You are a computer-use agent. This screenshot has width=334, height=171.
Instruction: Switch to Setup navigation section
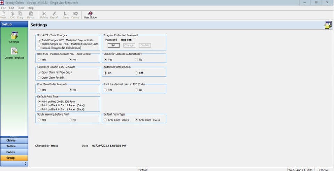pyautogui.click(x=14, y=158)
